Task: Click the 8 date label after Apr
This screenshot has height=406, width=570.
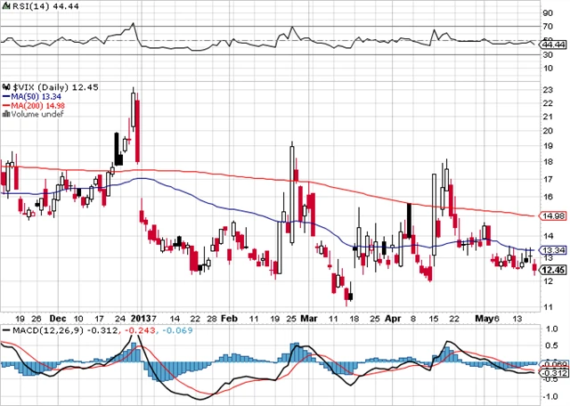Action: tap(413, 319)
